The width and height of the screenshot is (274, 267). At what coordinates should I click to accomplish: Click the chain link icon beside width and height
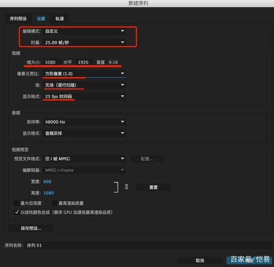(x=127, y=187)
